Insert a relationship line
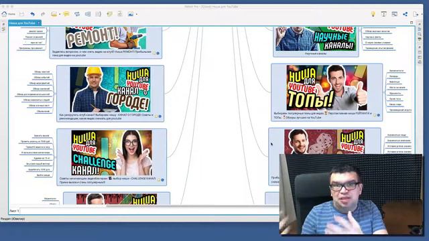The image size is (429, 241). (77, 14)
